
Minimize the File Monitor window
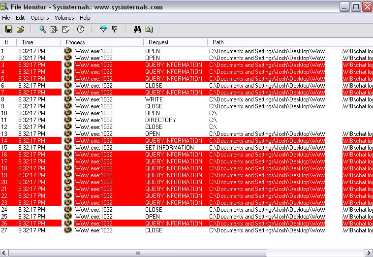(344, 7)
